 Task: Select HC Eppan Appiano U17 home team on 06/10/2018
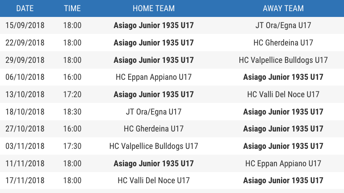[154, 77]
